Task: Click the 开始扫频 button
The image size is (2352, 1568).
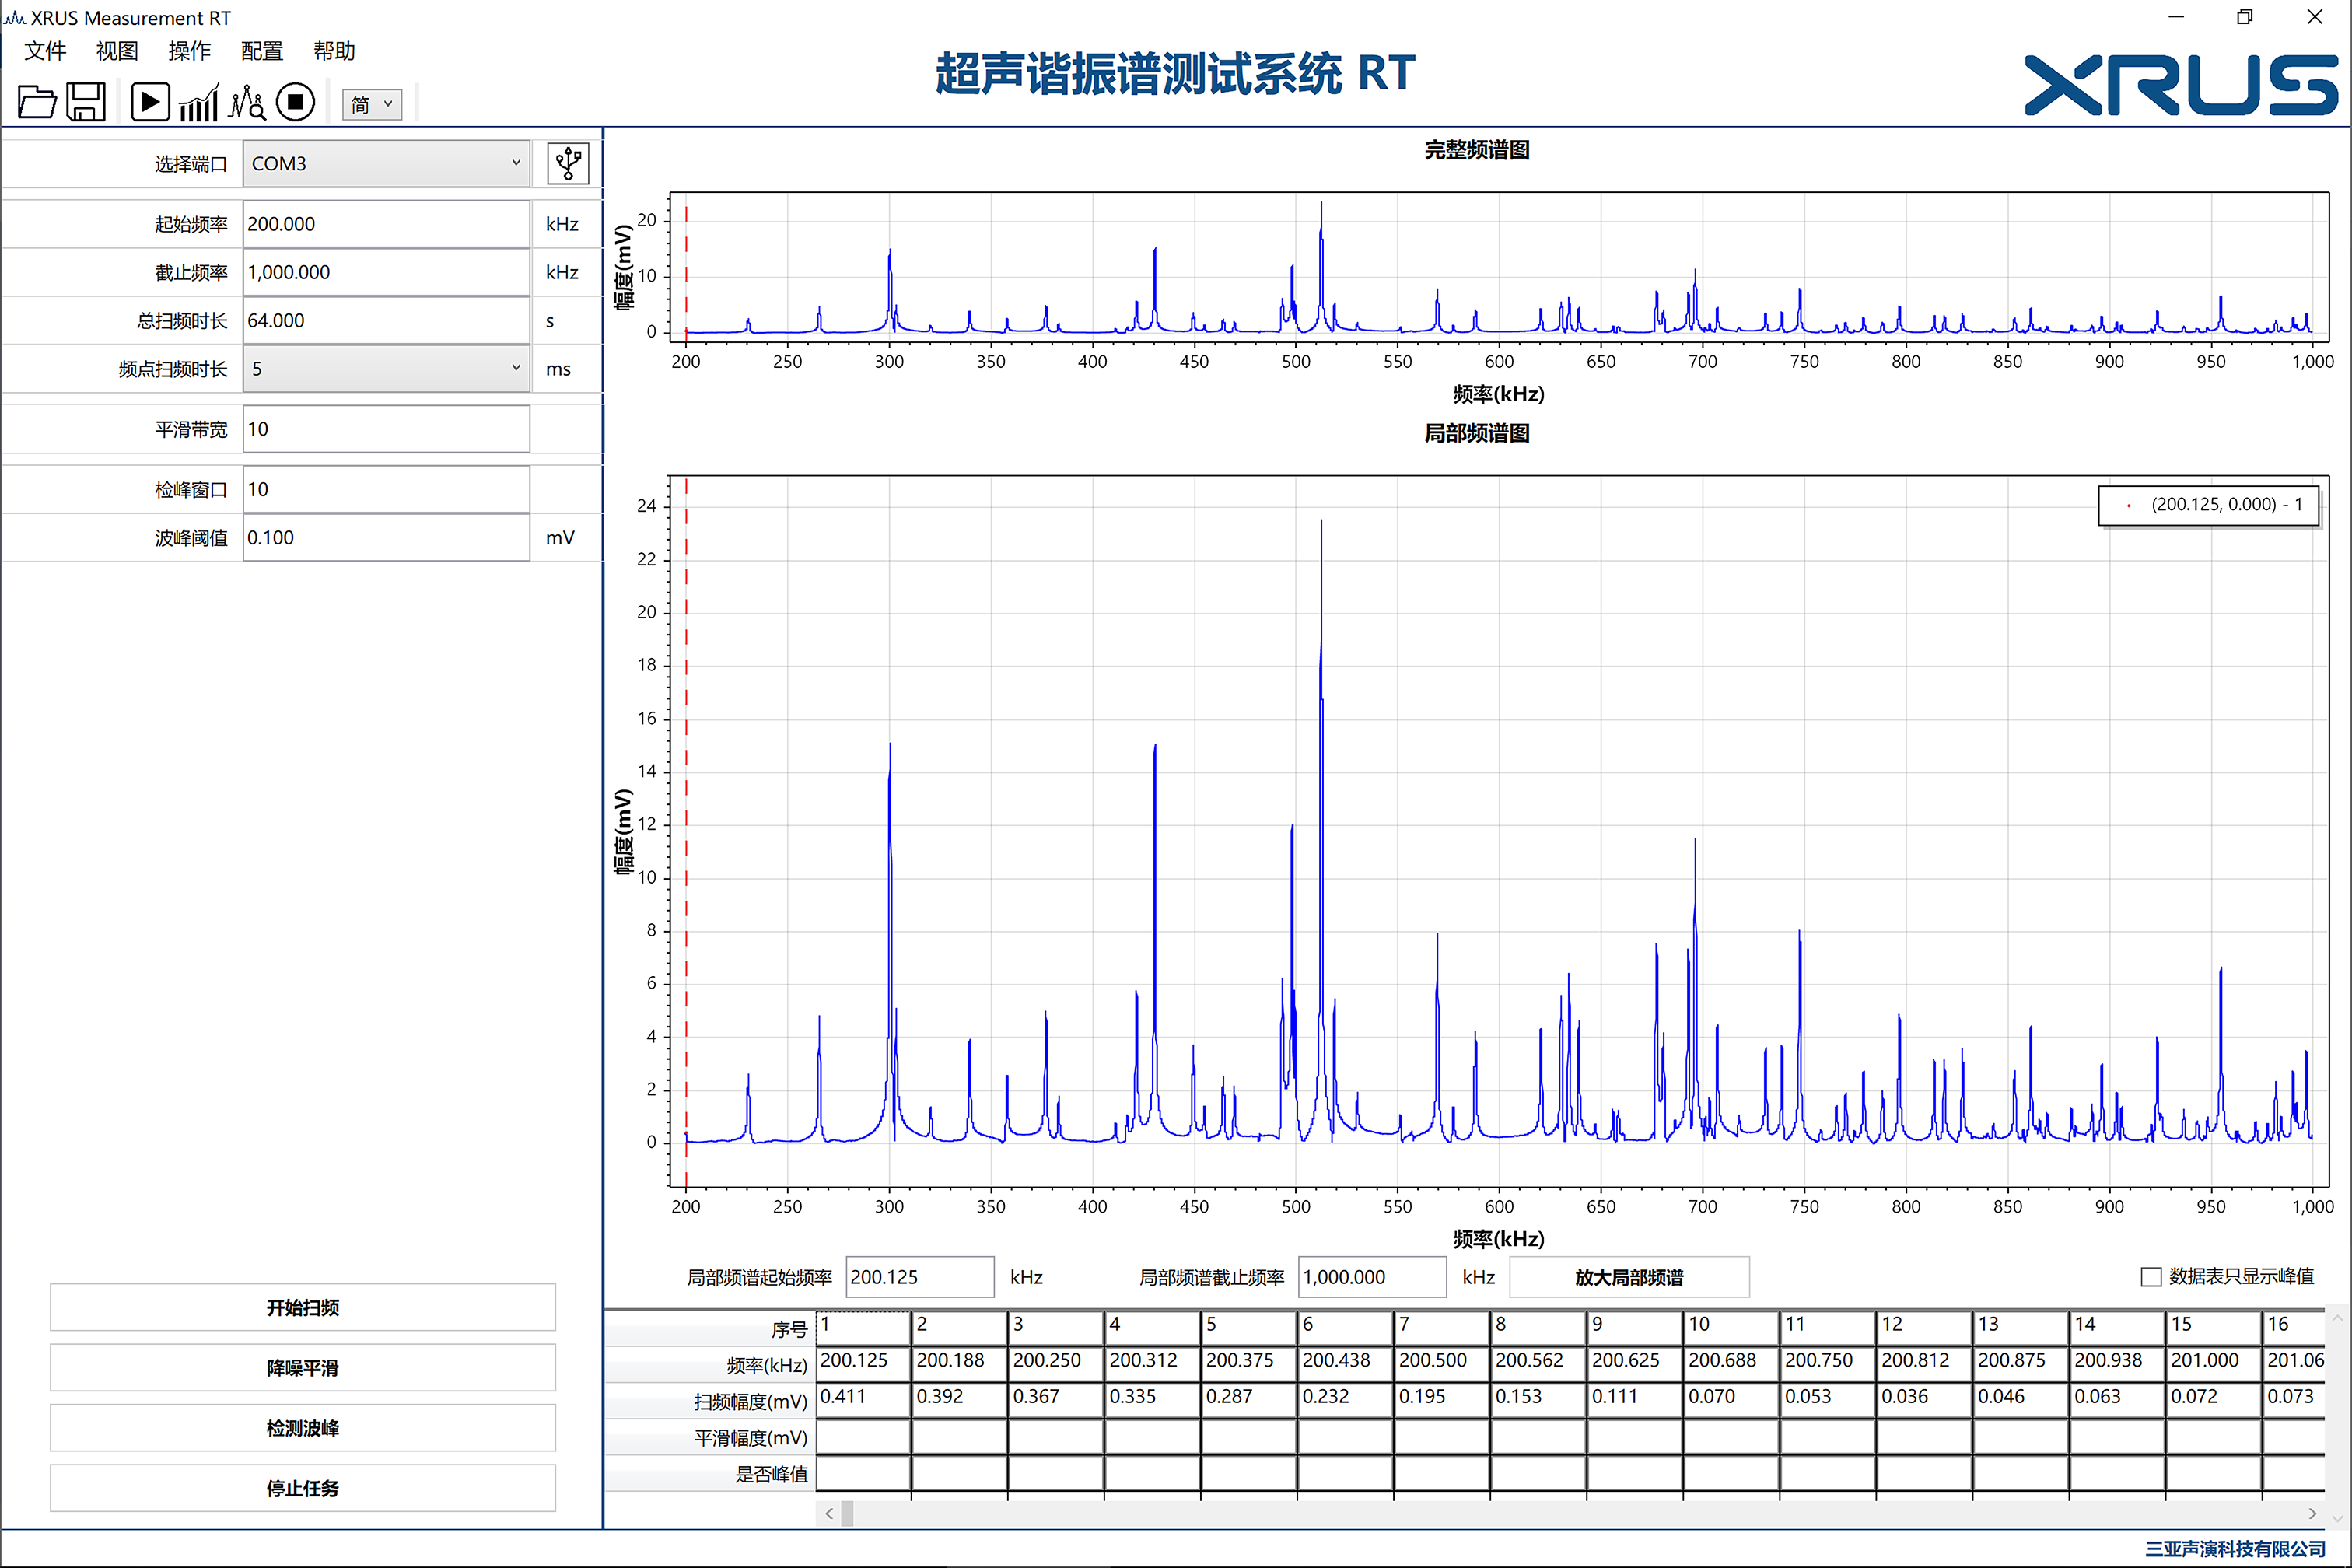Action: (x=303, y=1307)
